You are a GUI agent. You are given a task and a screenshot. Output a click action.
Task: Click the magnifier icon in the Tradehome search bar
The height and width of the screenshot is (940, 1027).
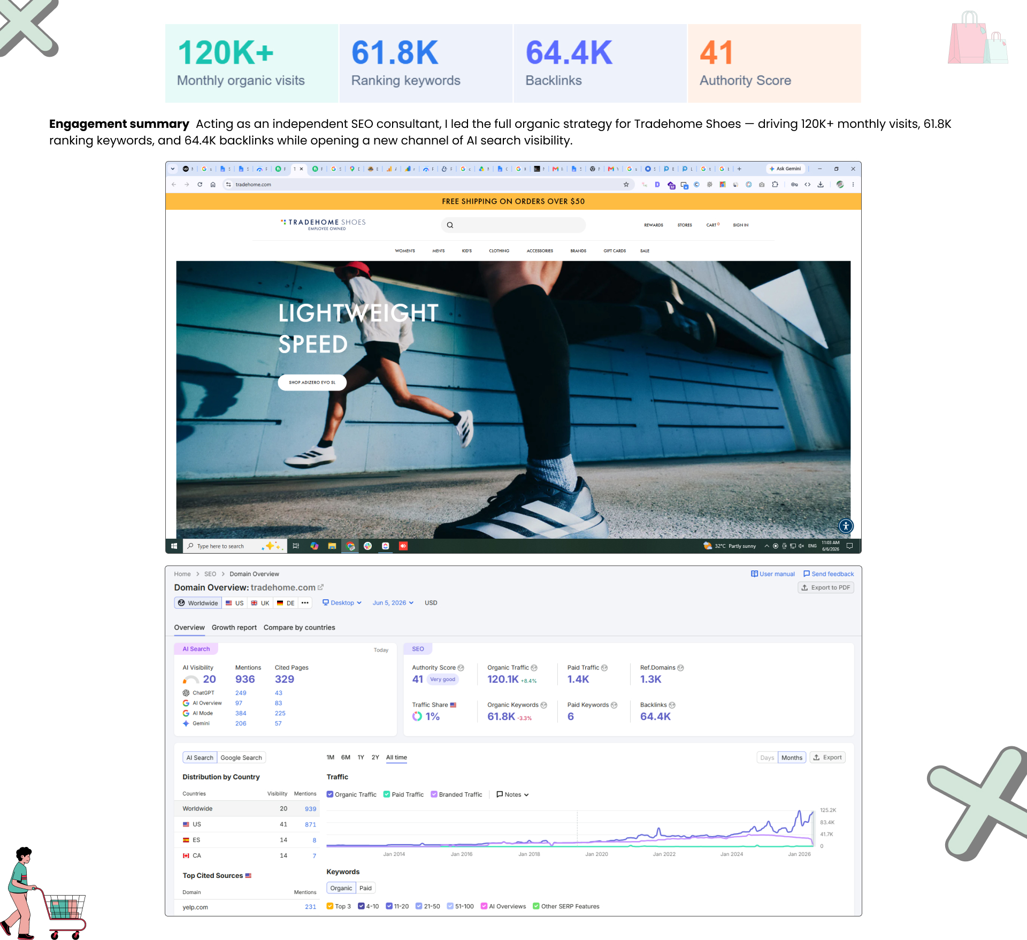(x=450, y=225)
